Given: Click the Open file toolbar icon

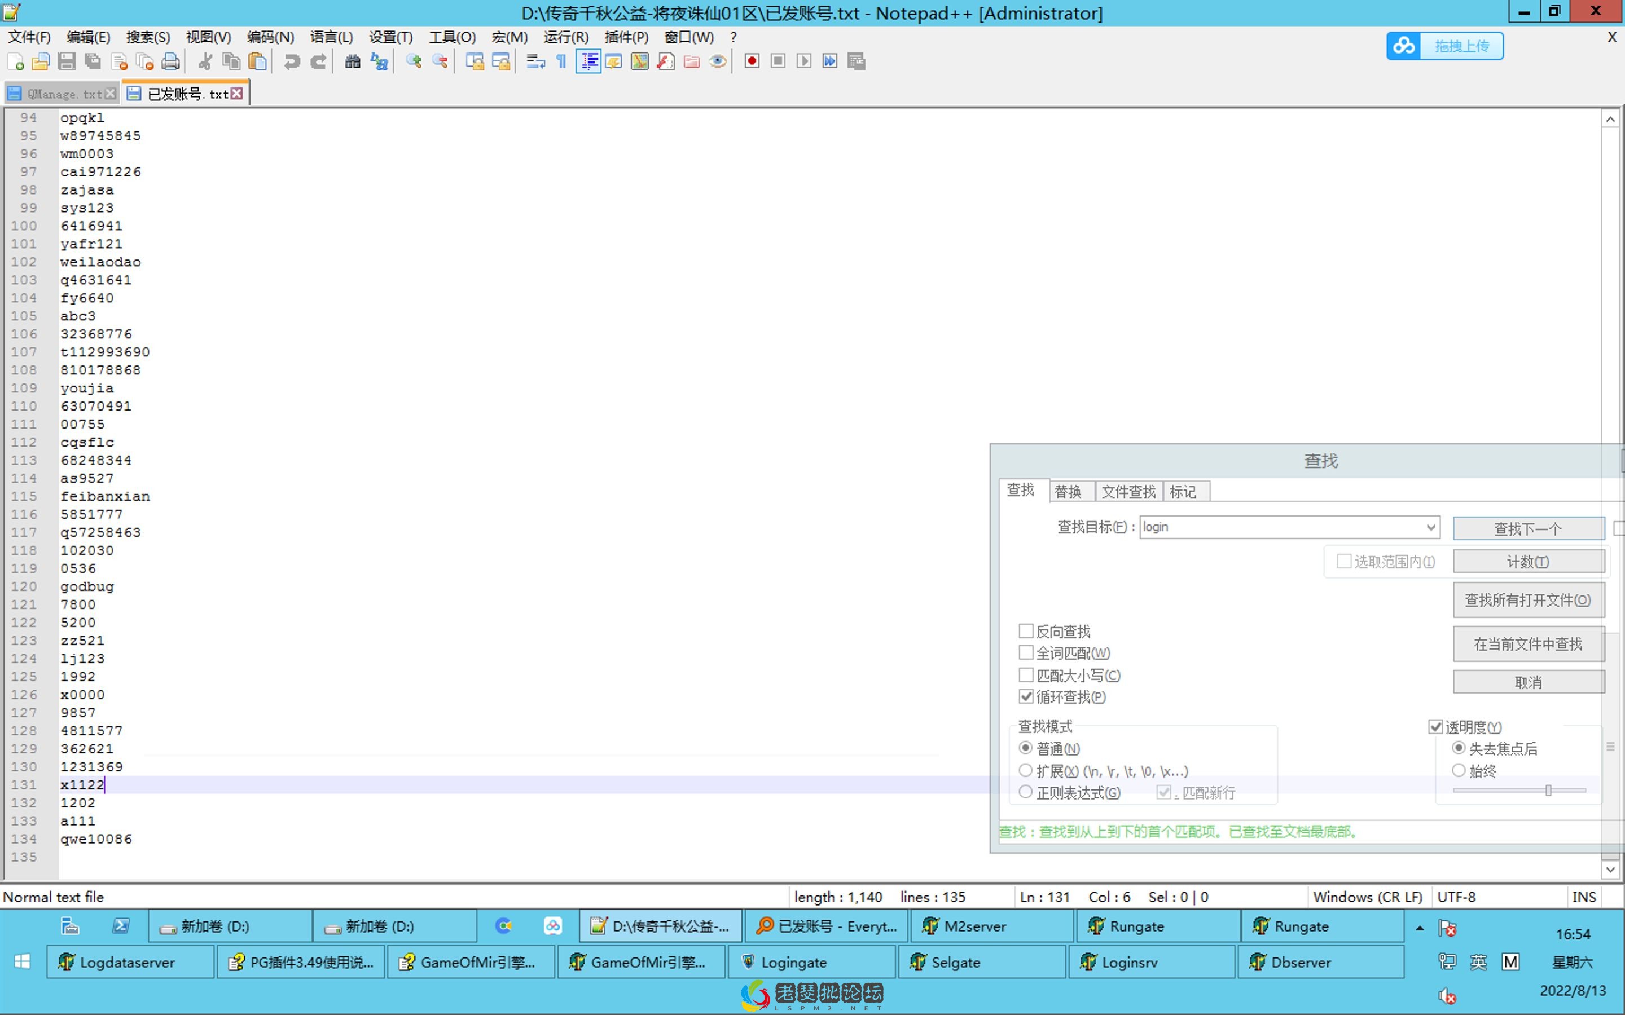Looking at the screenshot, I should tap(40, 62).
